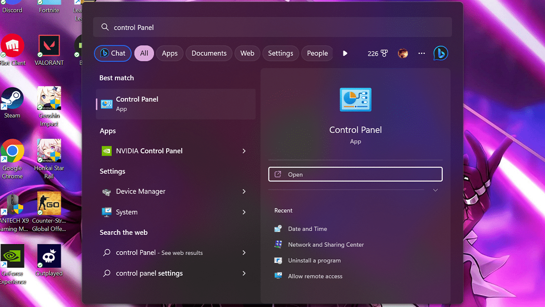545x307 pixels.
Task: Show more filter tabs with the play arrow
Action: pos(345,53)
